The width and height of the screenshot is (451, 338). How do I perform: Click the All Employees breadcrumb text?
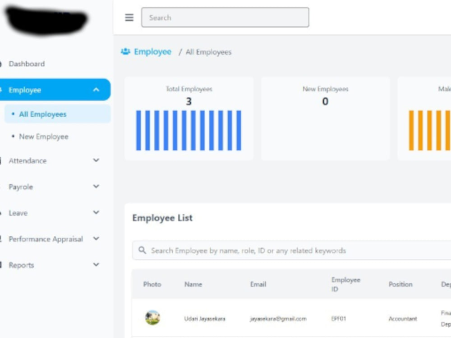coord(208,52)
